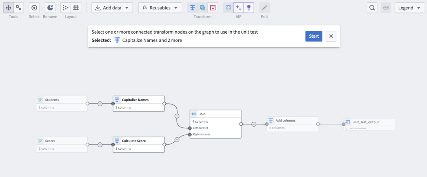Click the join tables icon in Transform group

[203, 8]
